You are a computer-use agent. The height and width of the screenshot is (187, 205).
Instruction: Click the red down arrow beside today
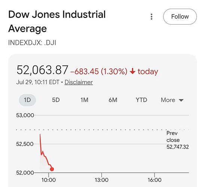coord(132,71)
